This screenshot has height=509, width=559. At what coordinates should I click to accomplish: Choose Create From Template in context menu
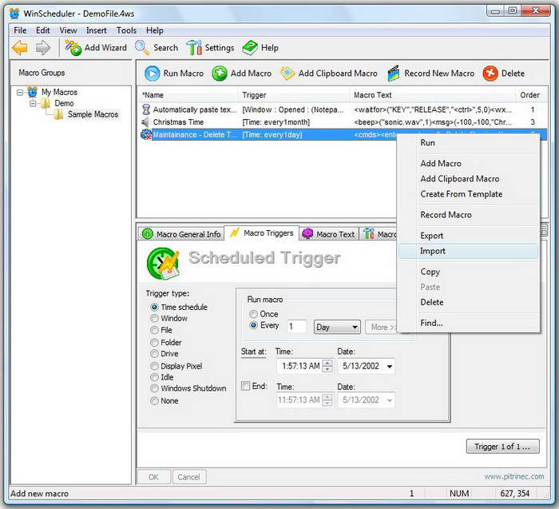[x=468, y=194]
